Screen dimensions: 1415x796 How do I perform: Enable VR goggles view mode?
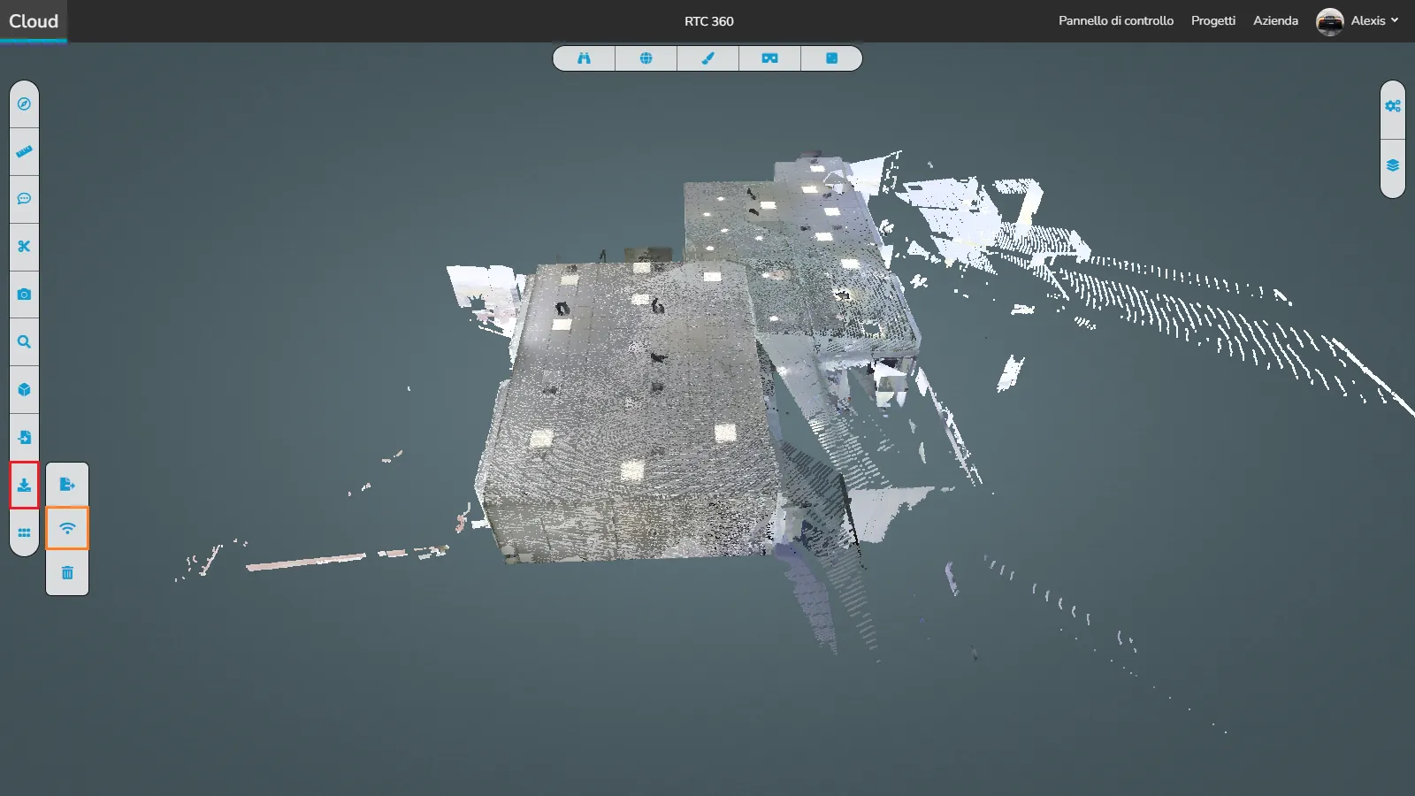(769, 58)
